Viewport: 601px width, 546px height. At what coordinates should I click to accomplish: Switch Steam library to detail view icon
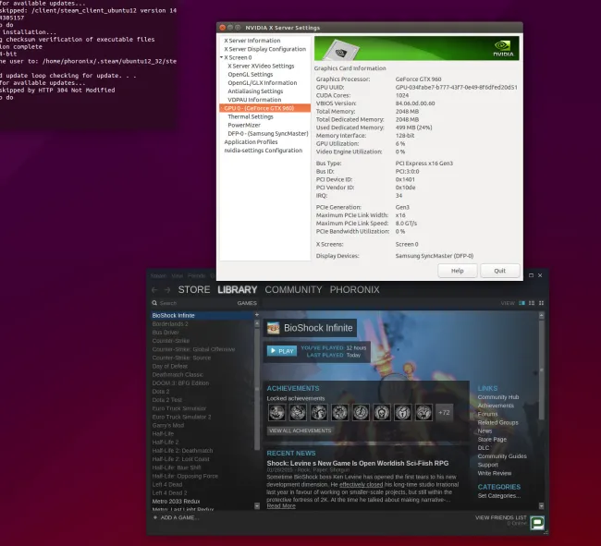click(x=521, y=303)
